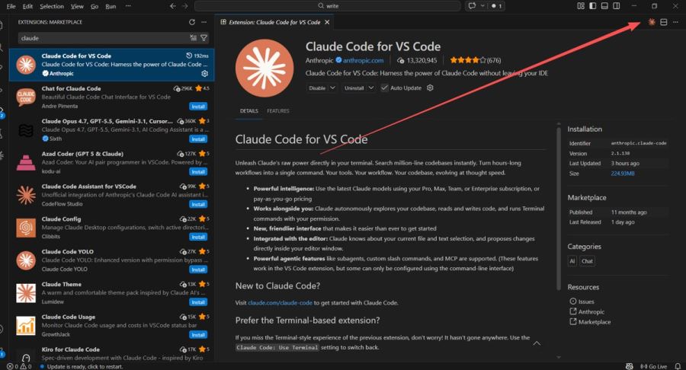Open the View menu
The image size is (686, 370).
77,6
